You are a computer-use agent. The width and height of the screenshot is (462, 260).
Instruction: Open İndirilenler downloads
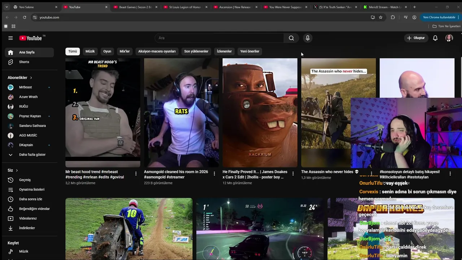click(x=29, y=228)
